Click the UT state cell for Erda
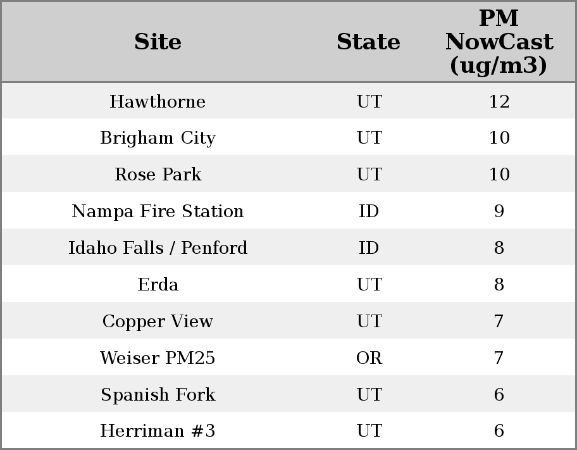577x450 pixels. click(x=369, y=285)
